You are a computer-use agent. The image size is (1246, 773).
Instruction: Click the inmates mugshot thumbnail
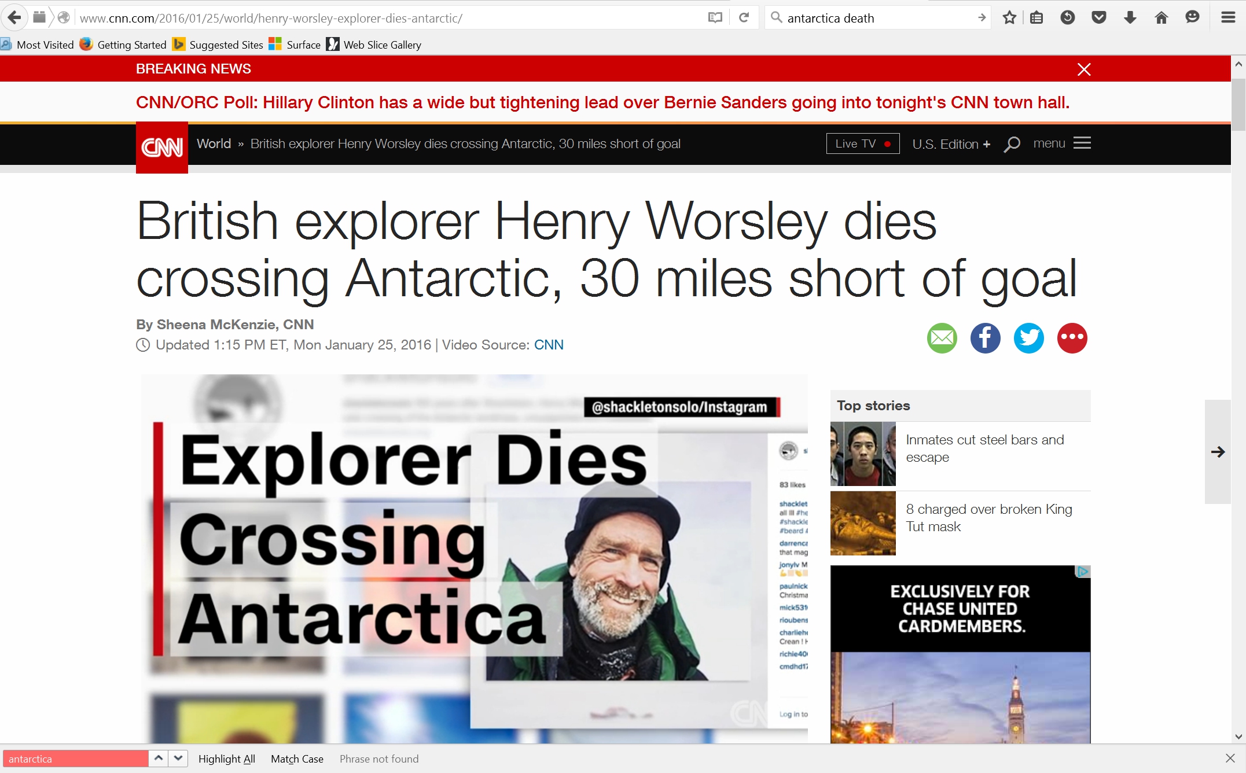863,454
